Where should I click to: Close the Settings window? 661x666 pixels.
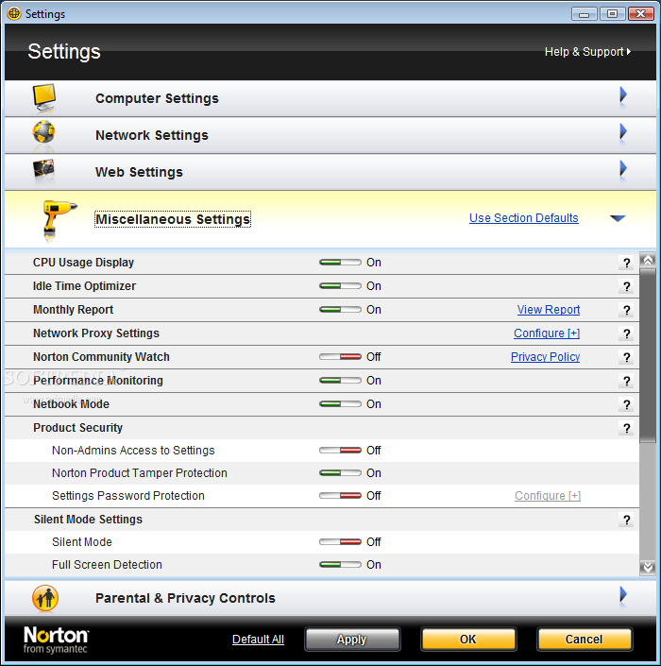coord(640,14)
